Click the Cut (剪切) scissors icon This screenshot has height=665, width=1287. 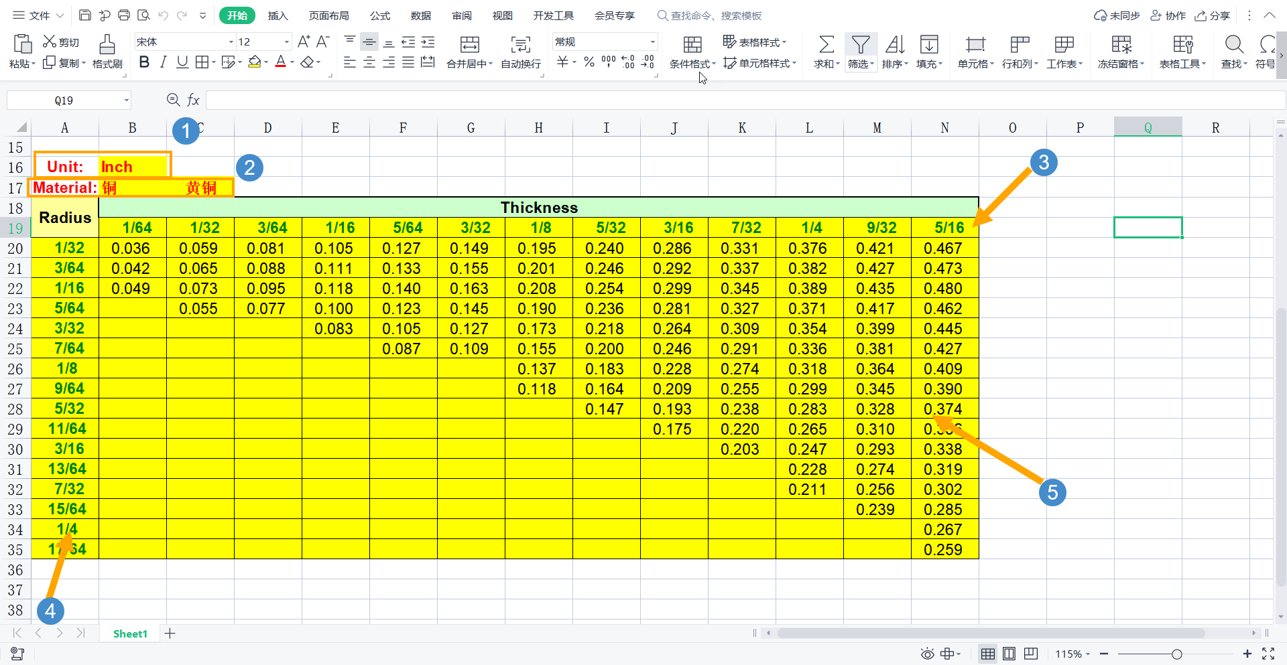(49, 42)
